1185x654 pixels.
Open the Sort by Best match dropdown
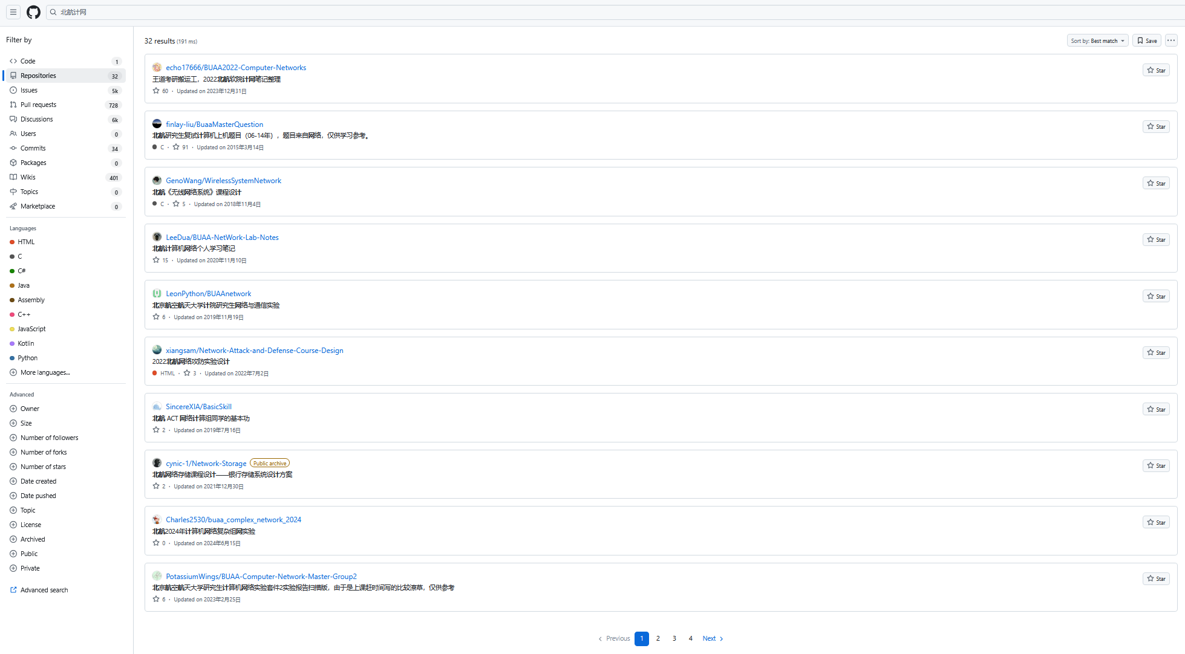click(x=1097, y=41)
